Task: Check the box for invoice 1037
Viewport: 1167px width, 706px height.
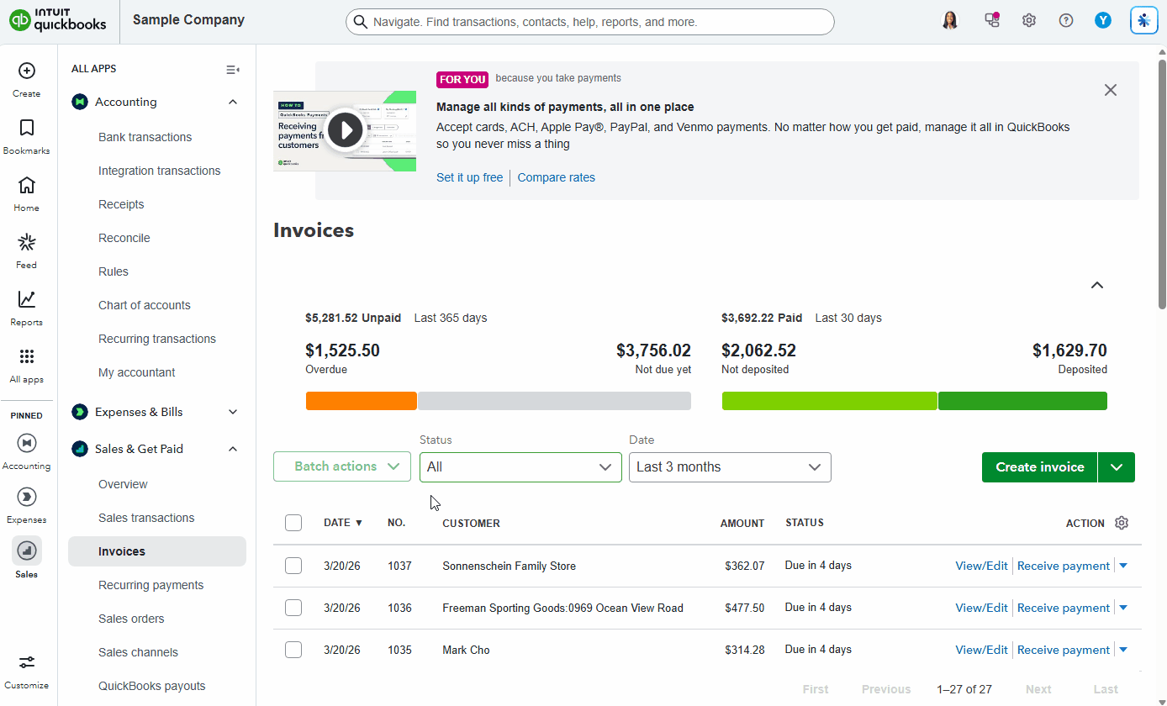Action: click(293, 566)
